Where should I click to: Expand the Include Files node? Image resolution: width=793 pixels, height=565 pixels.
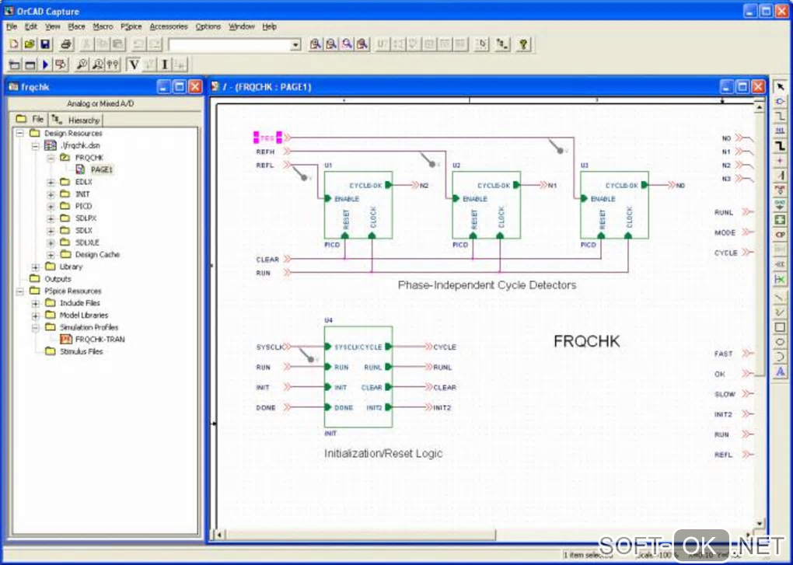pyautogui.click(x=36, y=303)
